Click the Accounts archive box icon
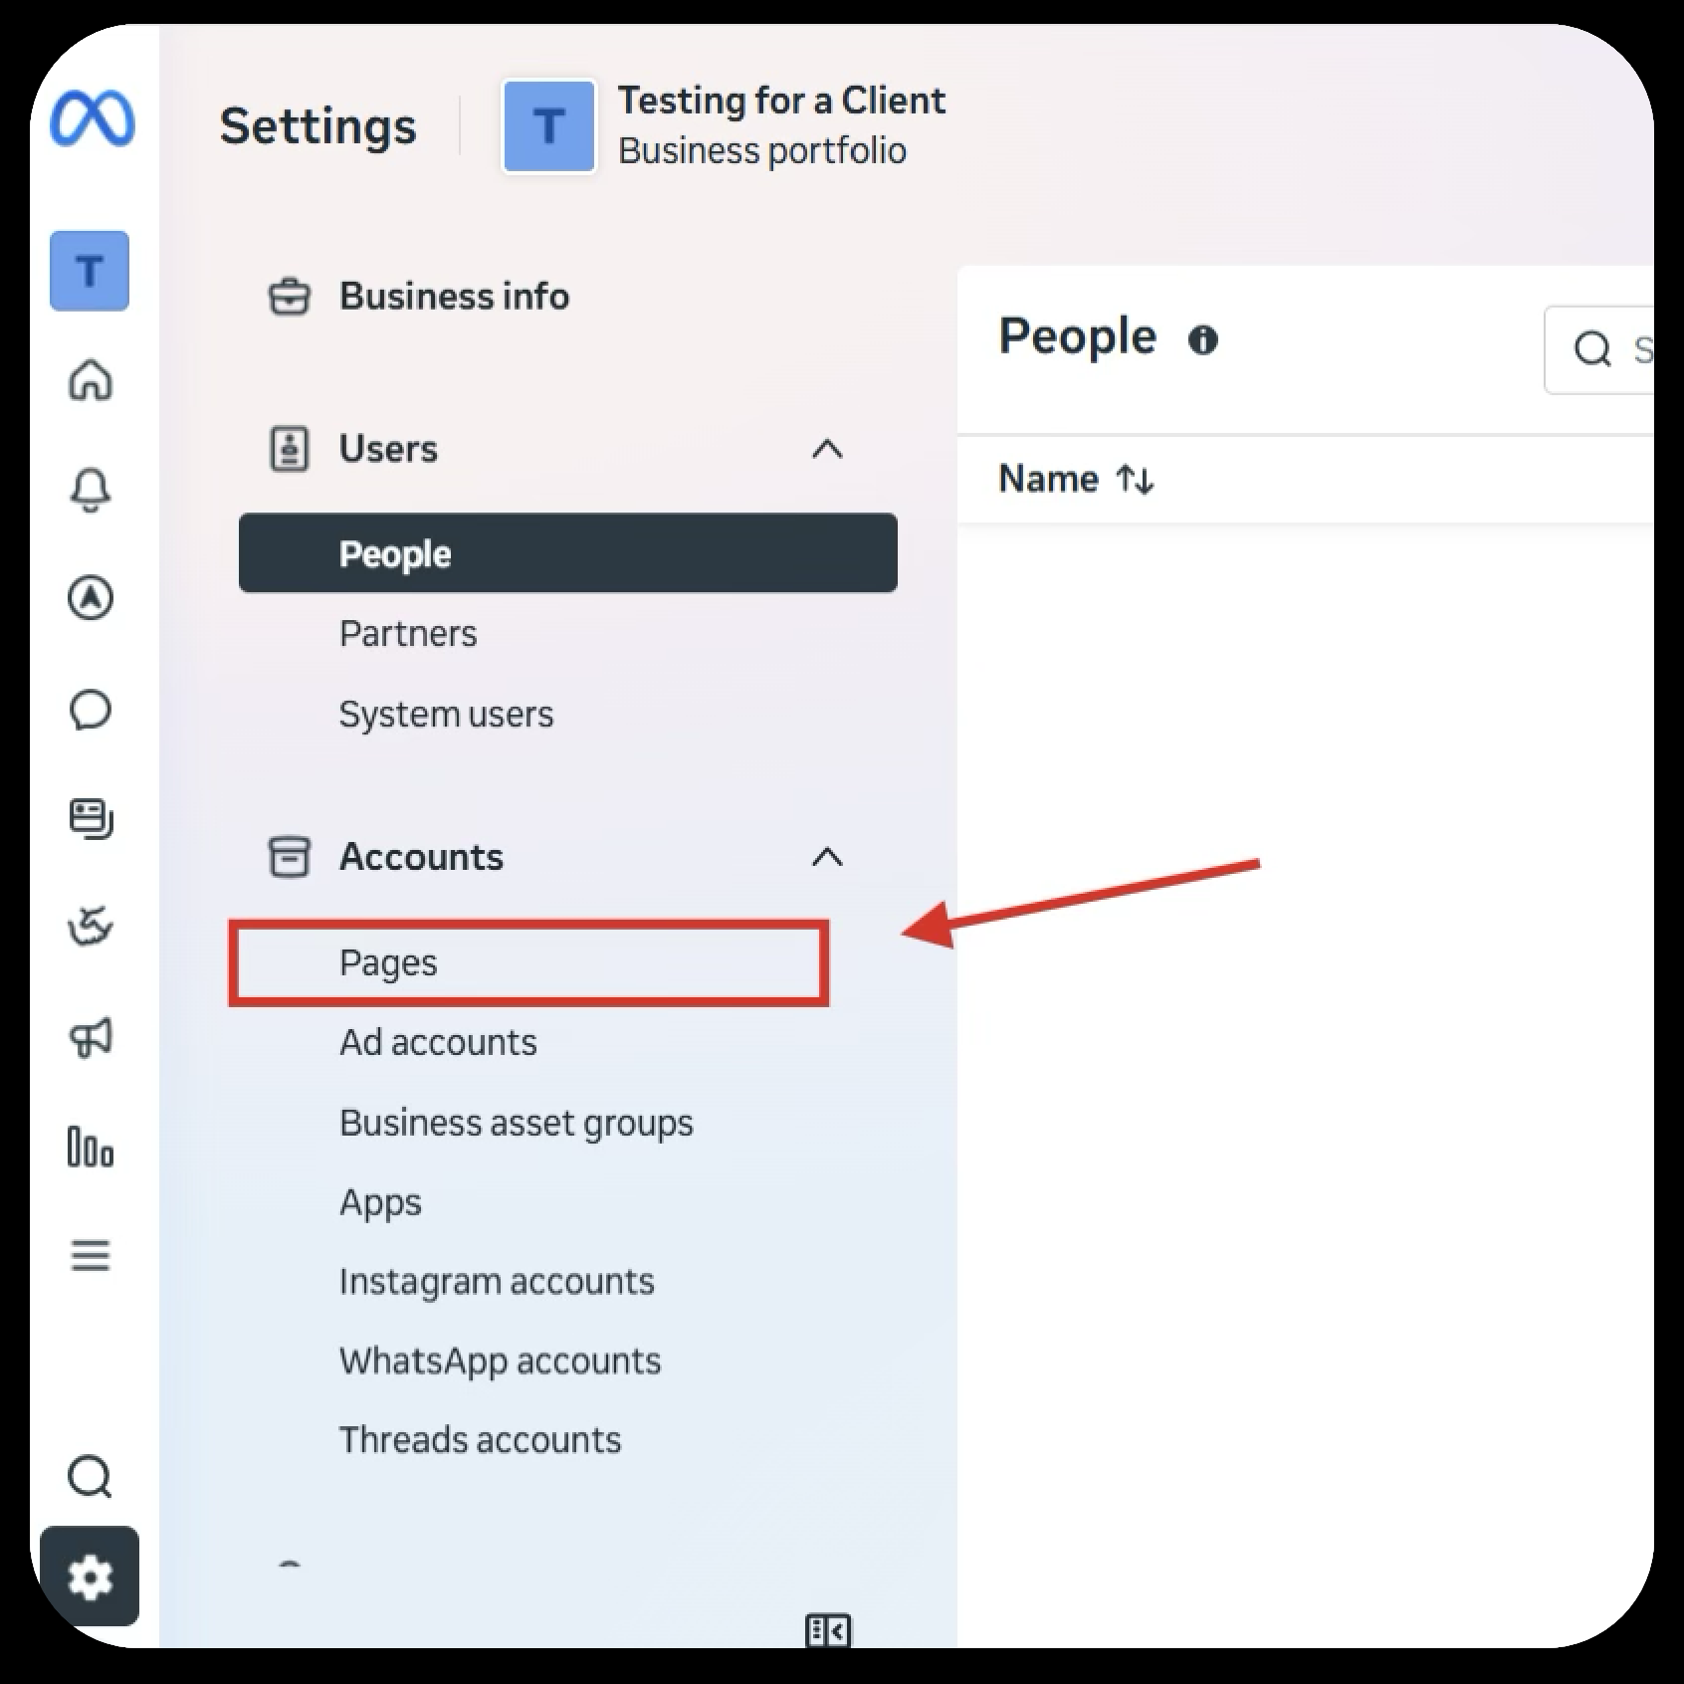The height and width of the screenshot is (1684, 1684). pos(290,857)
